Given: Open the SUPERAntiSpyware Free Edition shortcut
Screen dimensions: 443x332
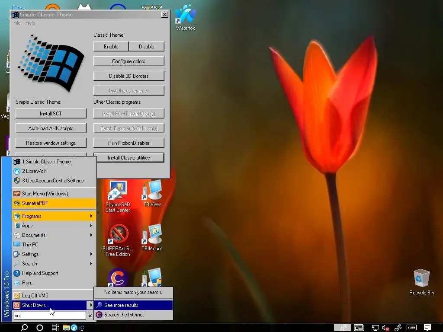Looking at the screenshot, I should (118, 240).
